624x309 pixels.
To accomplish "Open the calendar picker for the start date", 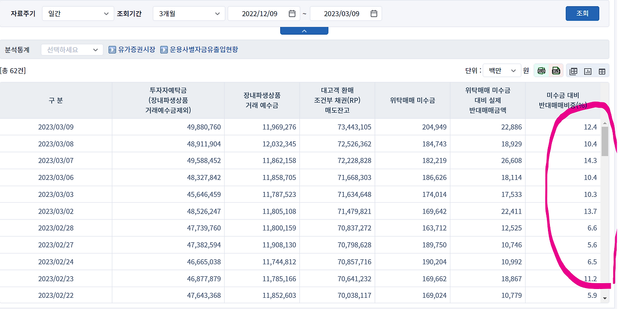I will click(291, 13).
